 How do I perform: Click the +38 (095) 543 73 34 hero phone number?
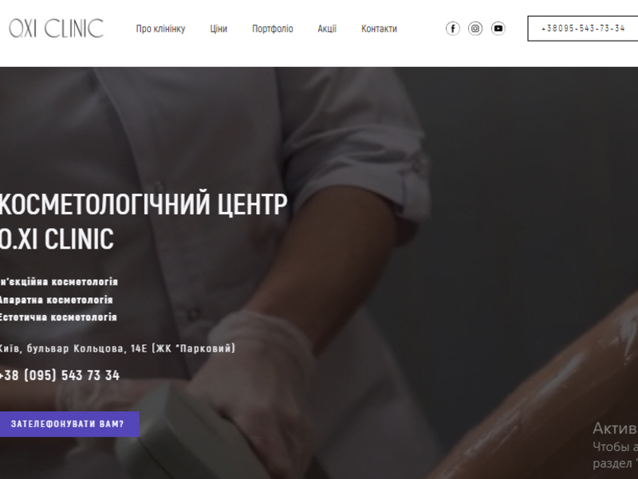click(x=59, y=375)
